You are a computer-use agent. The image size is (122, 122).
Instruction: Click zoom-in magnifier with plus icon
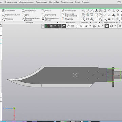81,26
